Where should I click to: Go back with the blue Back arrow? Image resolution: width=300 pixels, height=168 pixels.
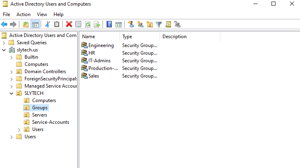click(x=4, y=24)
